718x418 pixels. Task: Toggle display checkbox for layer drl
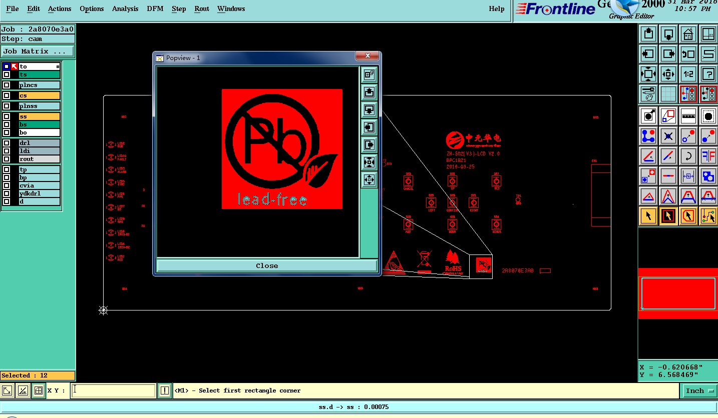6,143
